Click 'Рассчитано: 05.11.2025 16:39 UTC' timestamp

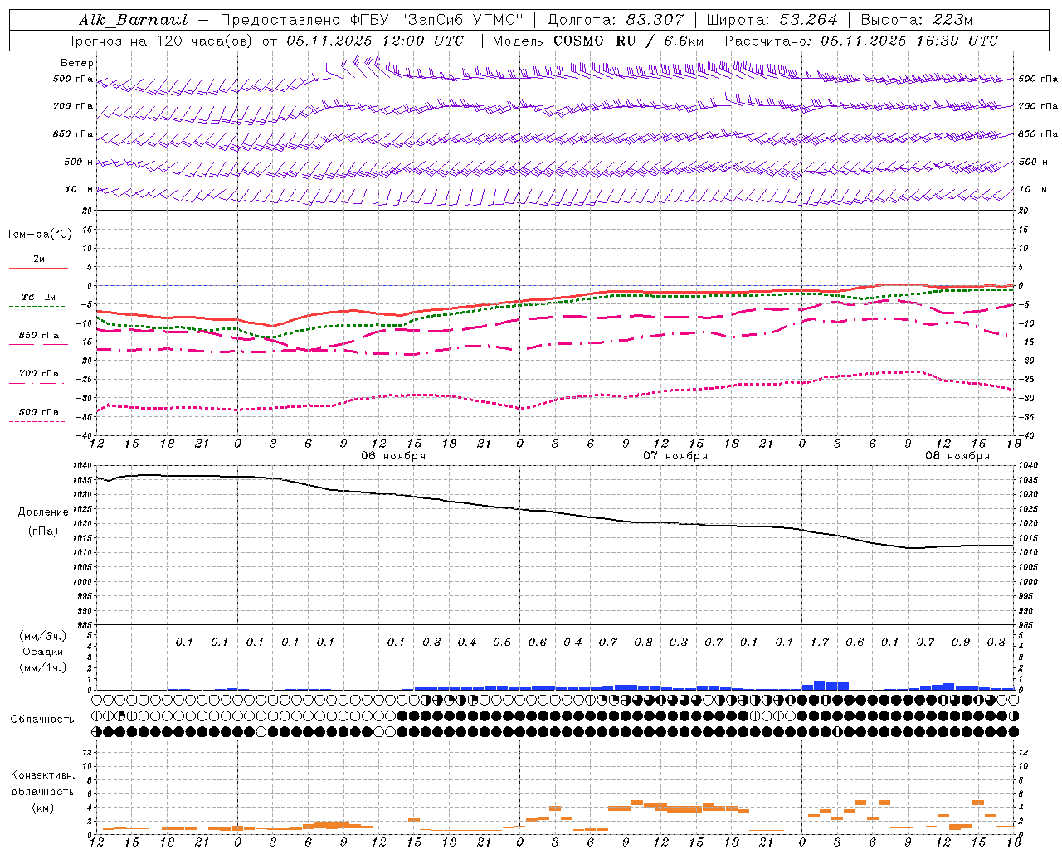click(x=861, y=41)
